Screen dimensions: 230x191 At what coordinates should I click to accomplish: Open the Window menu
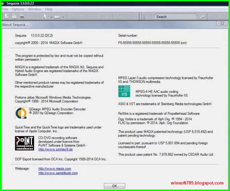(35, 9)
